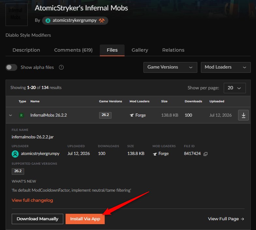Change the Show per page 20 dropdown
Image resolution: width=256 pixels, height=230 pixels.
[x=234, y=88]
